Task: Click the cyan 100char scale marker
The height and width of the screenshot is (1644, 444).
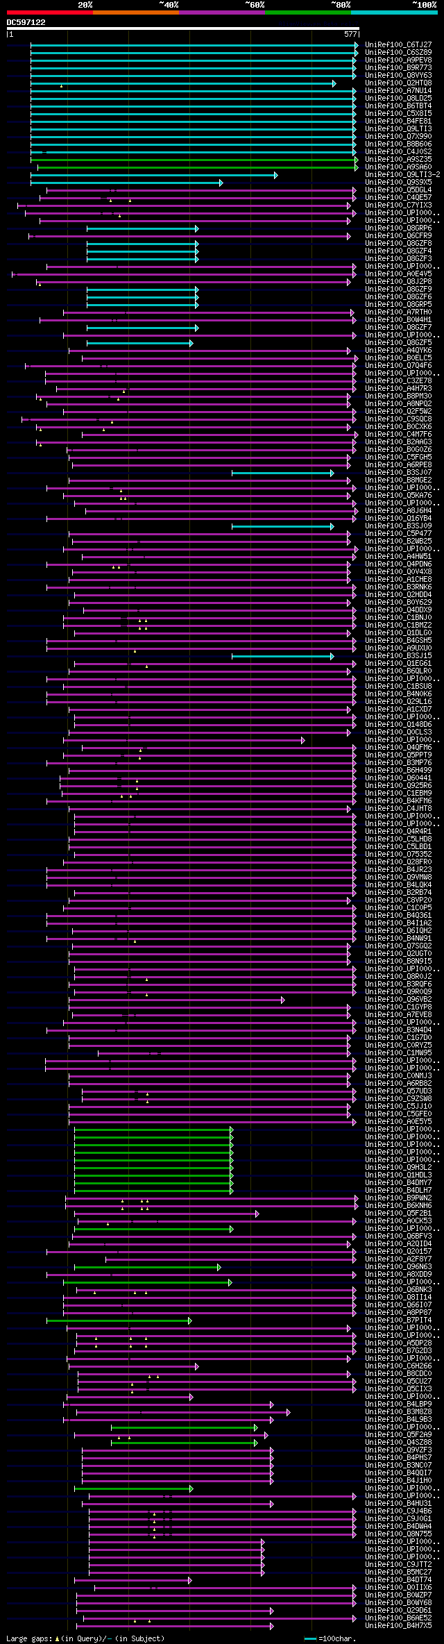Action: point(310,1638)
